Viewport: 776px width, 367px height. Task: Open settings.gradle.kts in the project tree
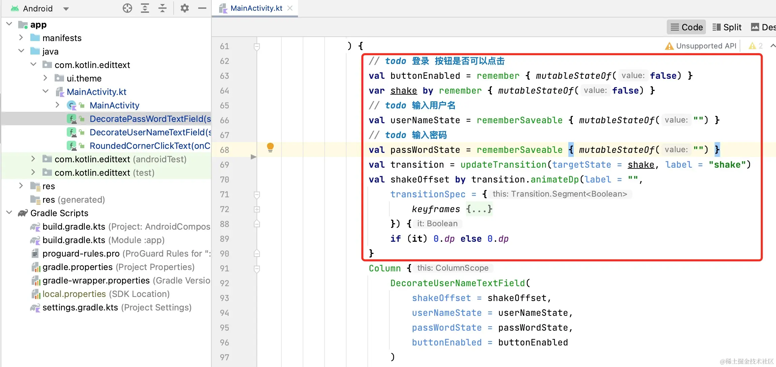pyautogui.click(x=80, y=307)
